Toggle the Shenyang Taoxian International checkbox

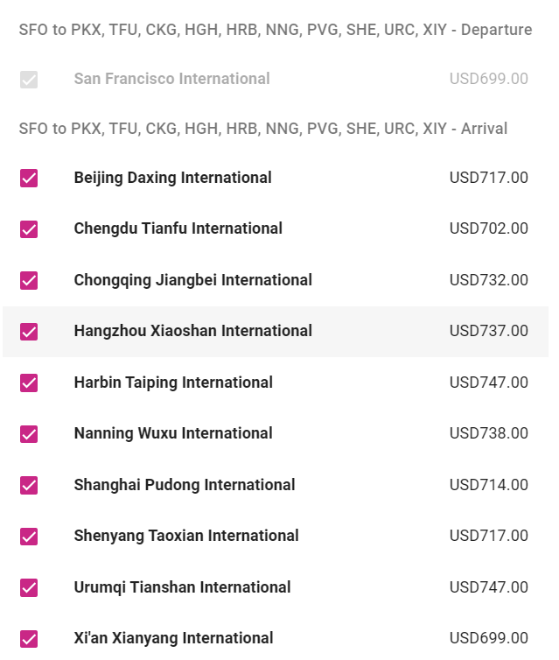(29, 537)
